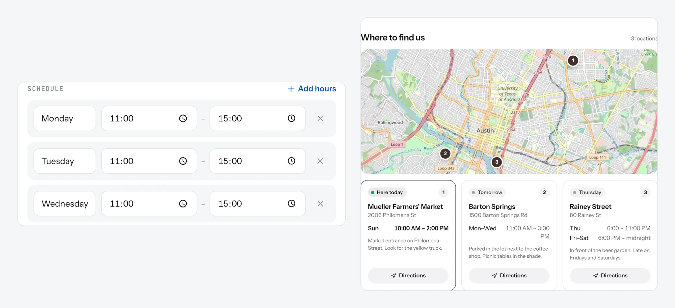Get directions to Rainey Street

610,276
